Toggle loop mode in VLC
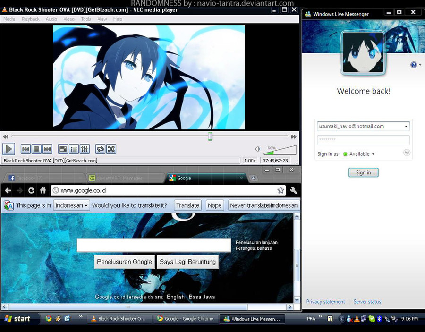This screenshot has height=332, width=425. point(100,149)
